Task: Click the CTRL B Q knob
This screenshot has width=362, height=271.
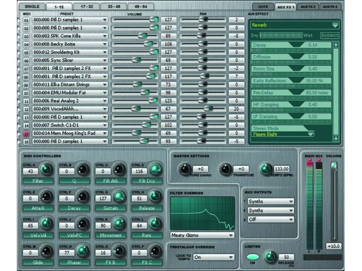Action: tap(83, 169)
